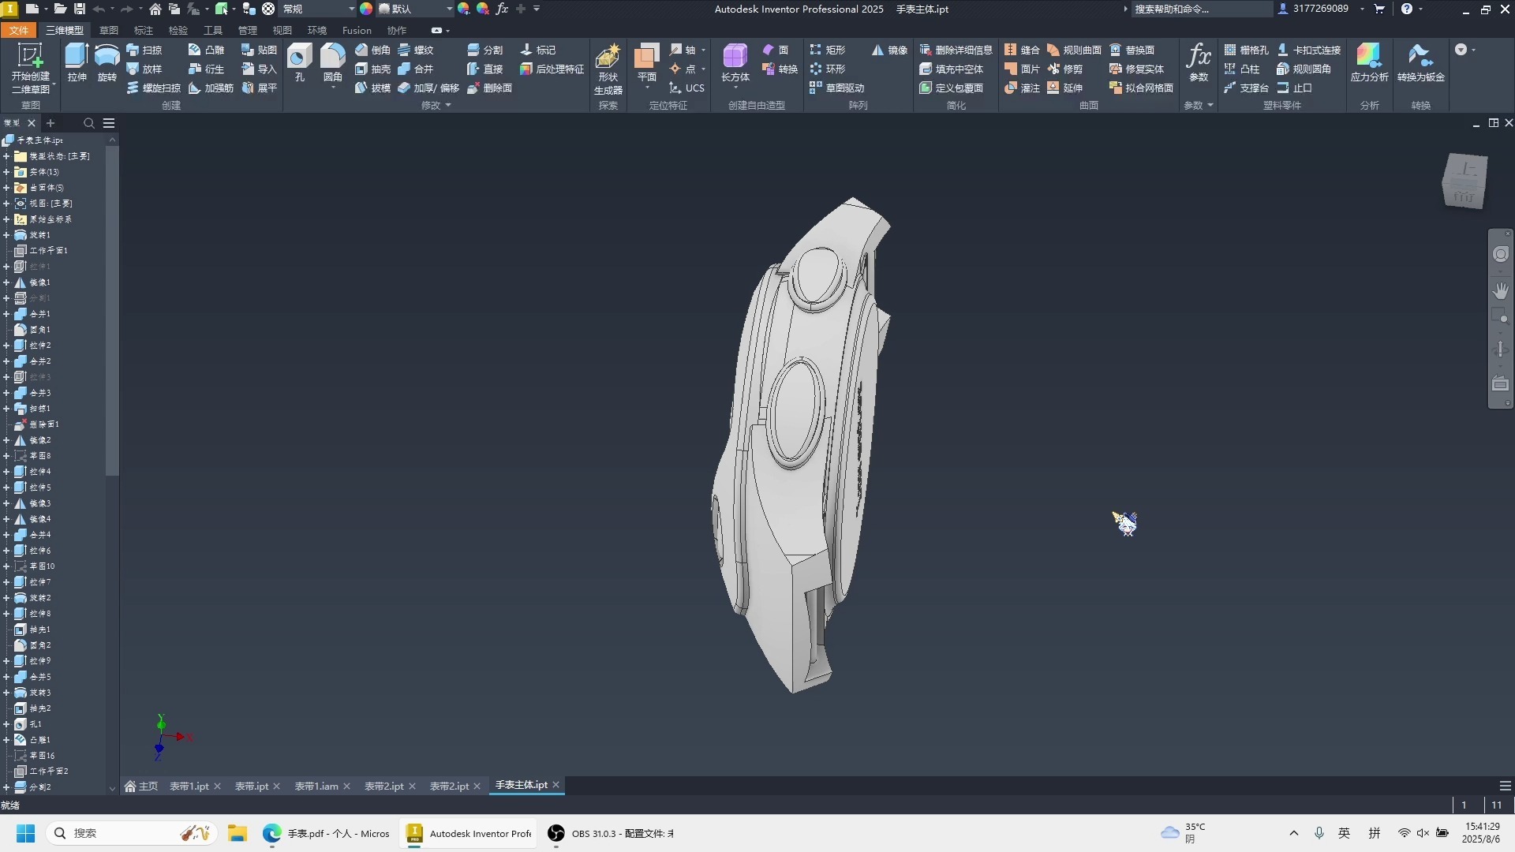Select the 凸雕 (Emboss) tool
The width and height of the screenshot is (1515, 852).
206,50
